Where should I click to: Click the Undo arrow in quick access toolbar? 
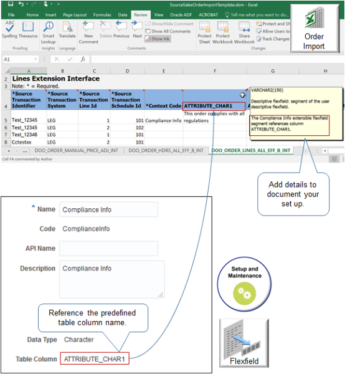click(21, 4)
